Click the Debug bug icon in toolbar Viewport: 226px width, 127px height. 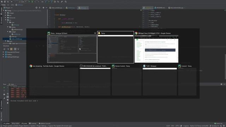pos(32,1)
